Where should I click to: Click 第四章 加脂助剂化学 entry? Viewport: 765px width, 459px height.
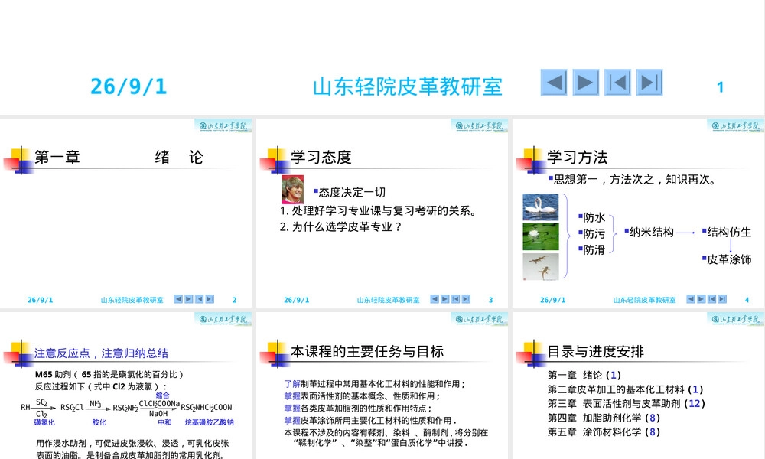(604, 418)
